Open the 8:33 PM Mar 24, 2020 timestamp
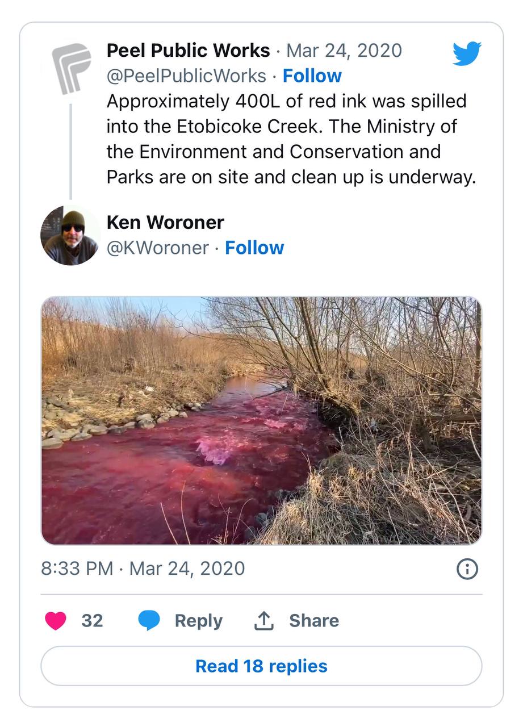This screenshot has height=727, width=523. pyautogui.click(x=143, y=569)
